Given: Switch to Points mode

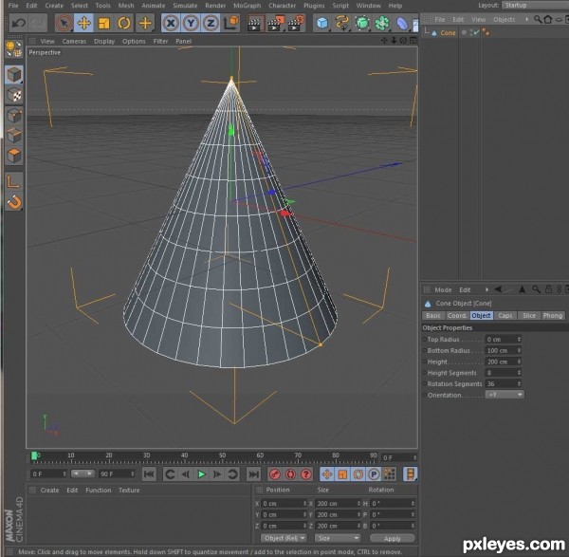Looking at the screenshot, I should point(14,116).
